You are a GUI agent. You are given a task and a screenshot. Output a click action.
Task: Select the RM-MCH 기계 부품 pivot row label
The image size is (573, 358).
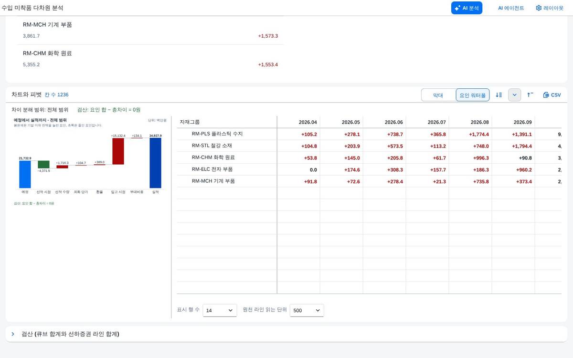click(x=213, y=181)
